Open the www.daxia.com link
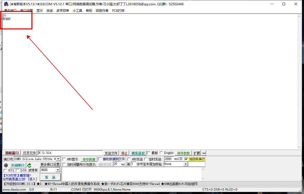The image size is (304, 194). click(x=14, y=189)
